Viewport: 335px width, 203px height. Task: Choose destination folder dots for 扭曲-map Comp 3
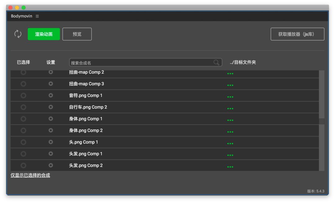coord(230,85)
